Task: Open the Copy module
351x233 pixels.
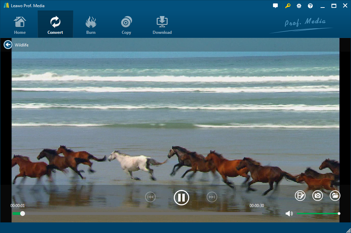Action: (x=126, y=25)
